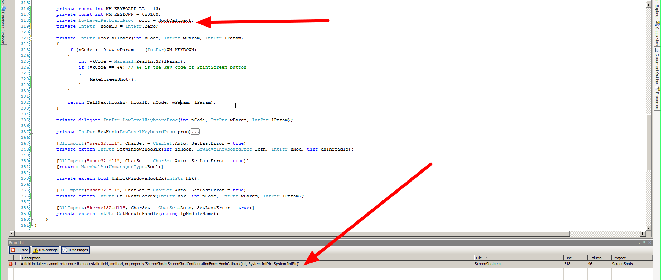Click the MarshalAs return attribute on line 351

tap(110, 167)
